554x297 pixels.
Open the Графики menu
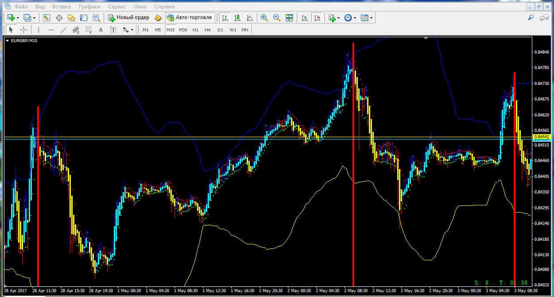point(89,7)
